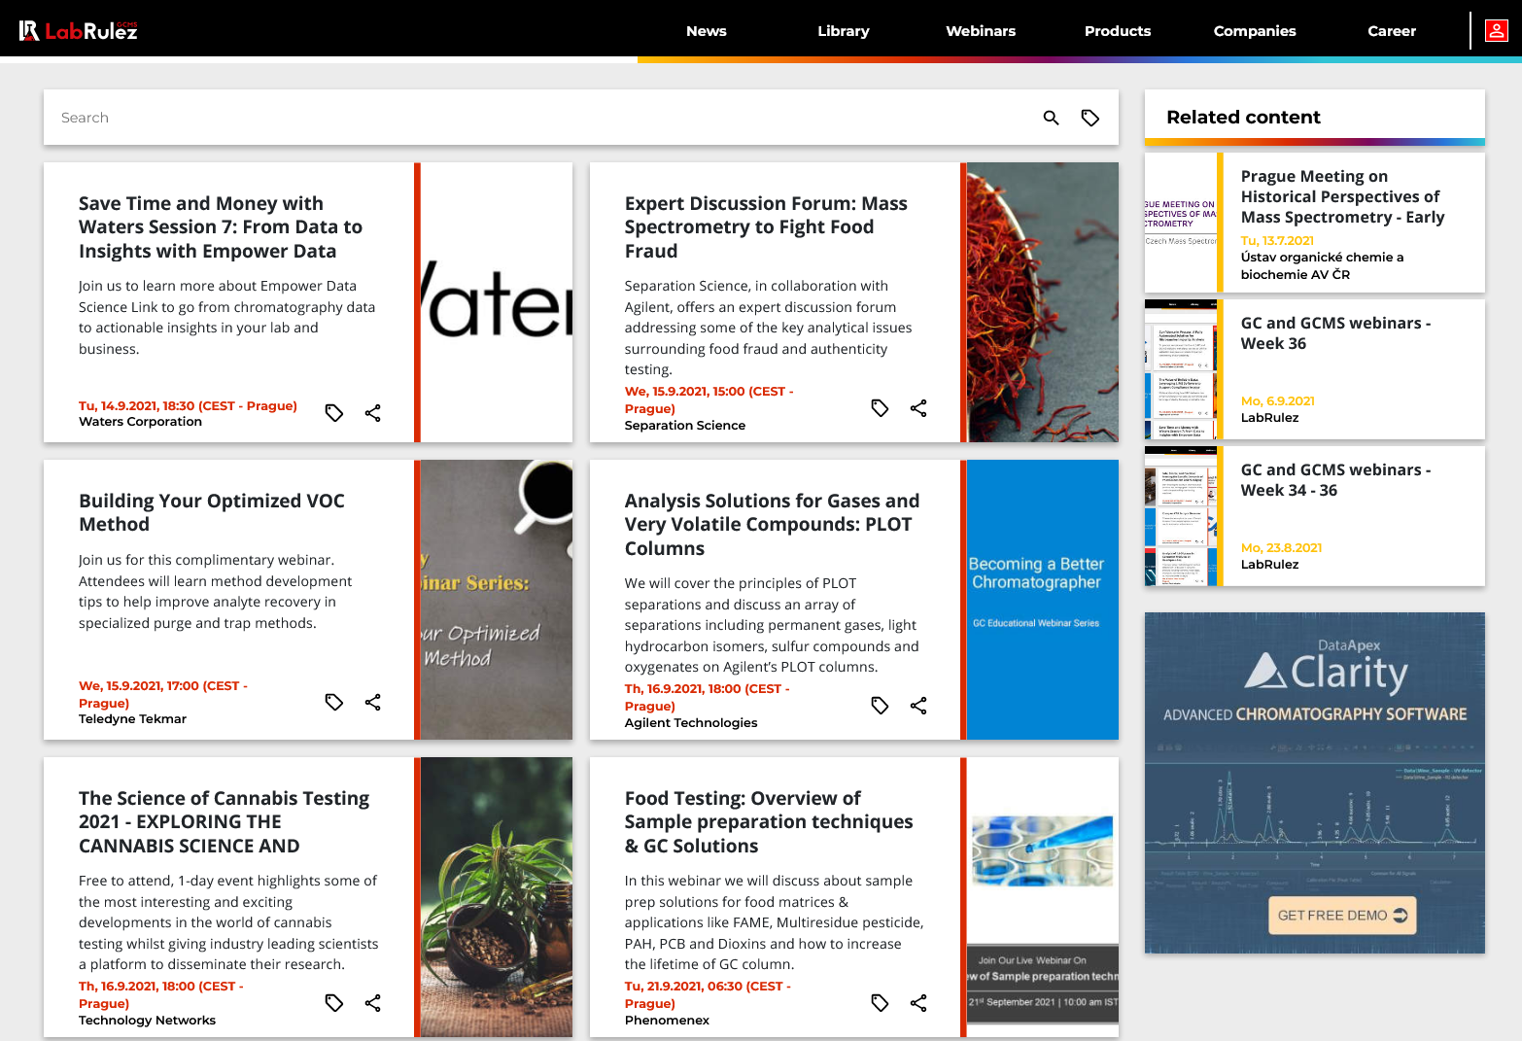Click the LabRulez logo

tap(79, 31)
